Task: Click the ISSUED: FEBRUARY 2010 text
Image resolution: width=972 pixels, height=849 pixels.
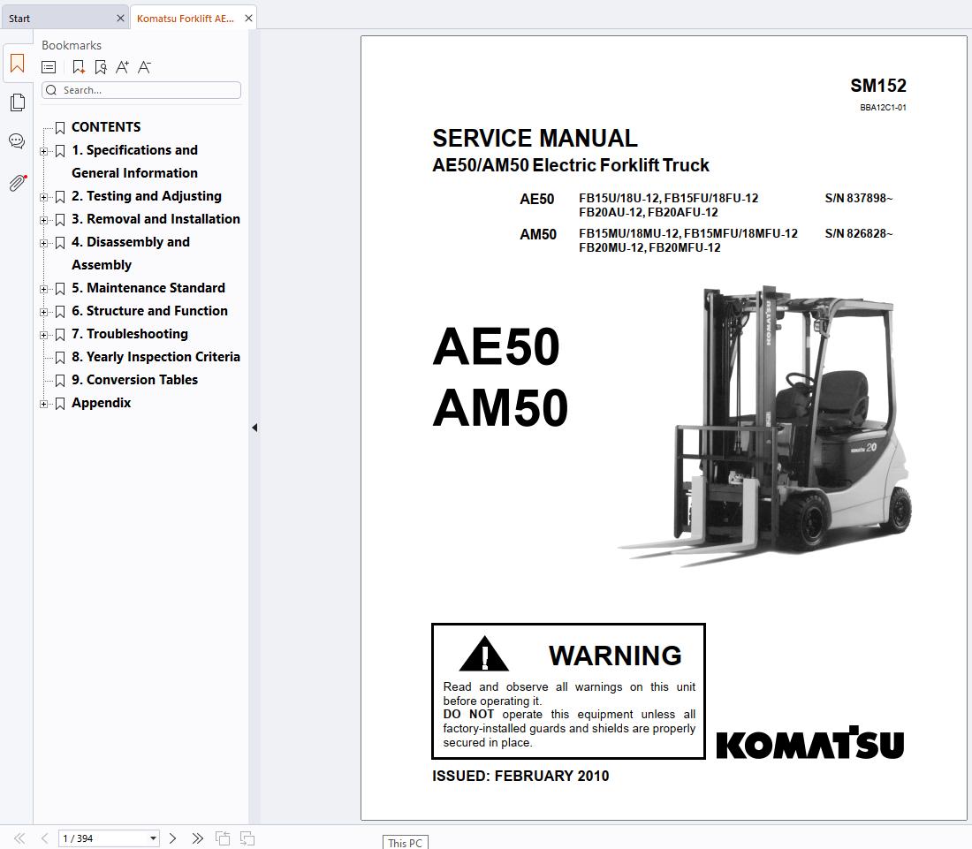Action: (x=520, y=776)
